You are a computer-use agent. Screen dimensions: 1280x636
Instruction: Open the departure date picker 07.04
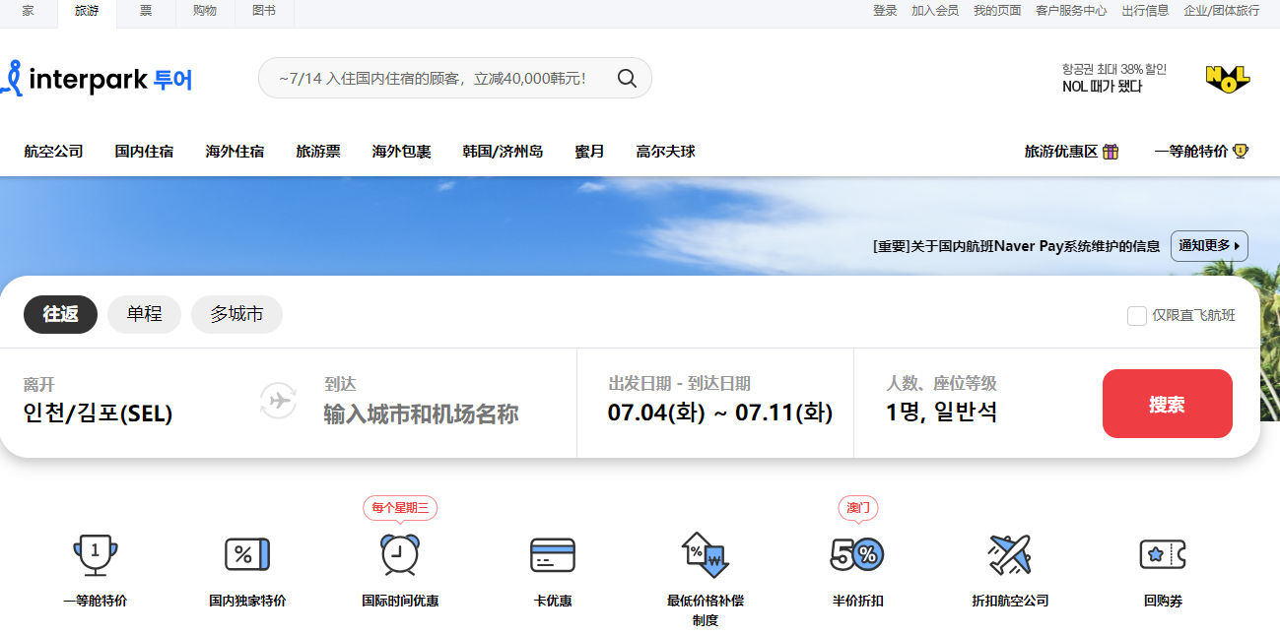(652, 411)
